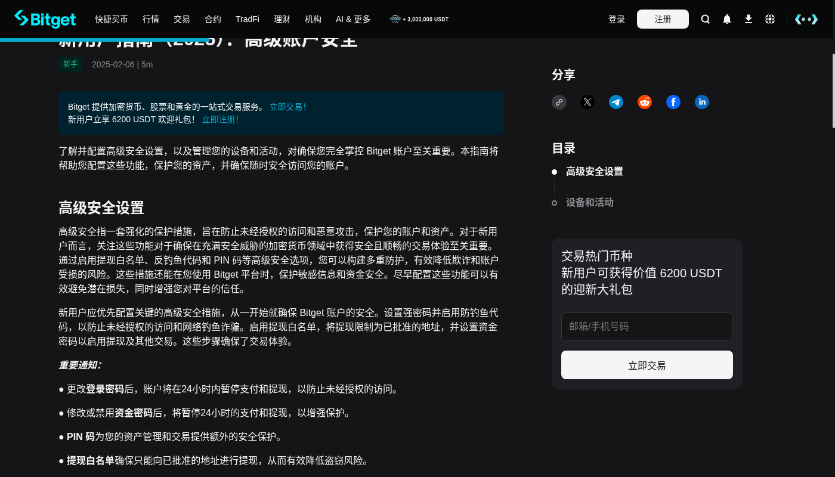Jump to 设备和活动 in table of contents
Image resolution: width=835 pixels, height=477 pixels.
[x=590, y=203]
